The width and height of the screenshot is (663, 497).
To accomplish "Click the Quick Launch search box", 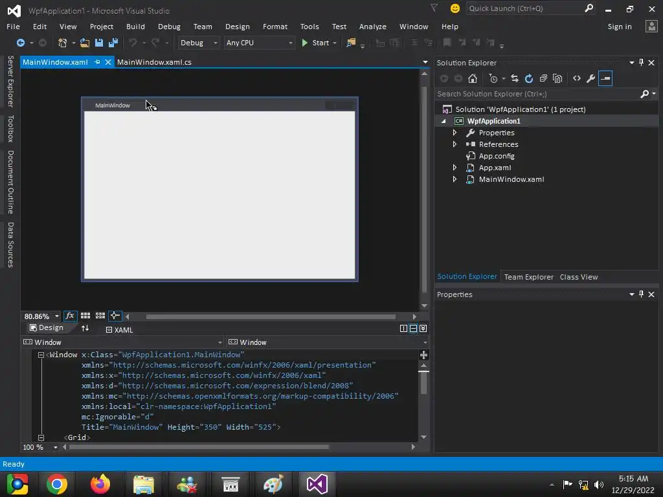I will point(524,8).
